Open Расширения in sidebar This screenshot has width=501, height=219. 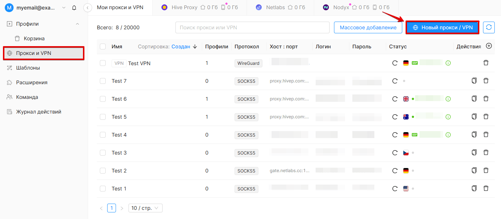(x=44, y=82)
